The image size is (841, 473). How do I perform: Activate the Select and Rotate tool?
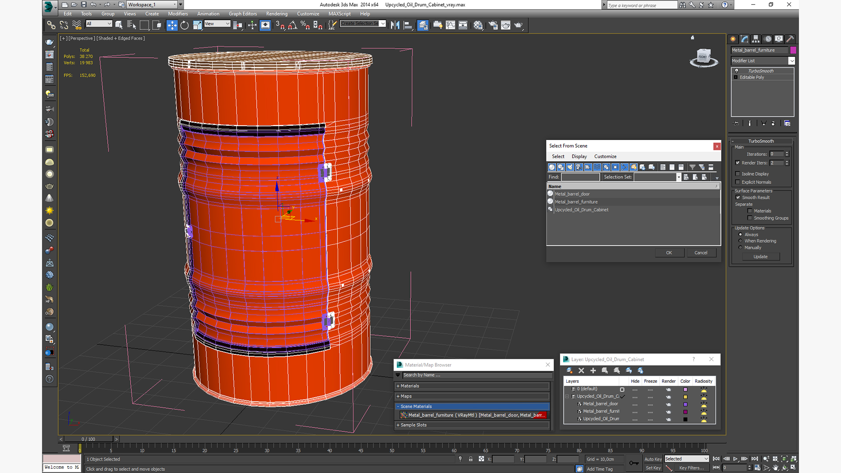click(184, 25)
